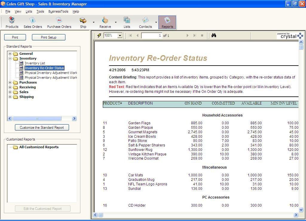Expand the Purchases reports folder
Viewport: 306px width, 221px height.
pyautogui.click(x=10, y=82)
